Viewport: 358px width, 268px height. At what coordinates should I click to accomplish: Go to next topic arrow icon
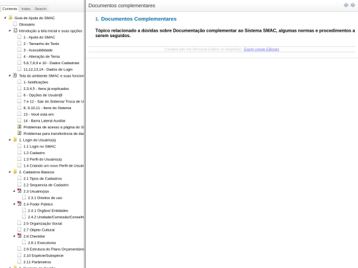[x=353, y=5]
